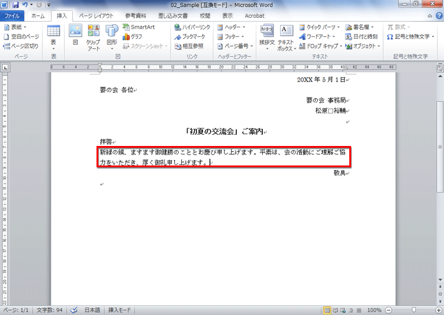This screenshot has width=444, height=315.
Task: Switch to outline view icon
Action: (351, 310)
